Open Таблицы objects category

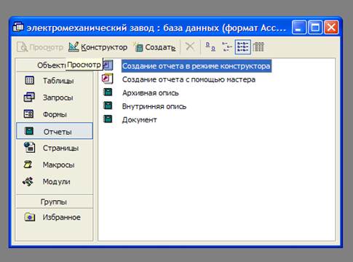point(55,81)
